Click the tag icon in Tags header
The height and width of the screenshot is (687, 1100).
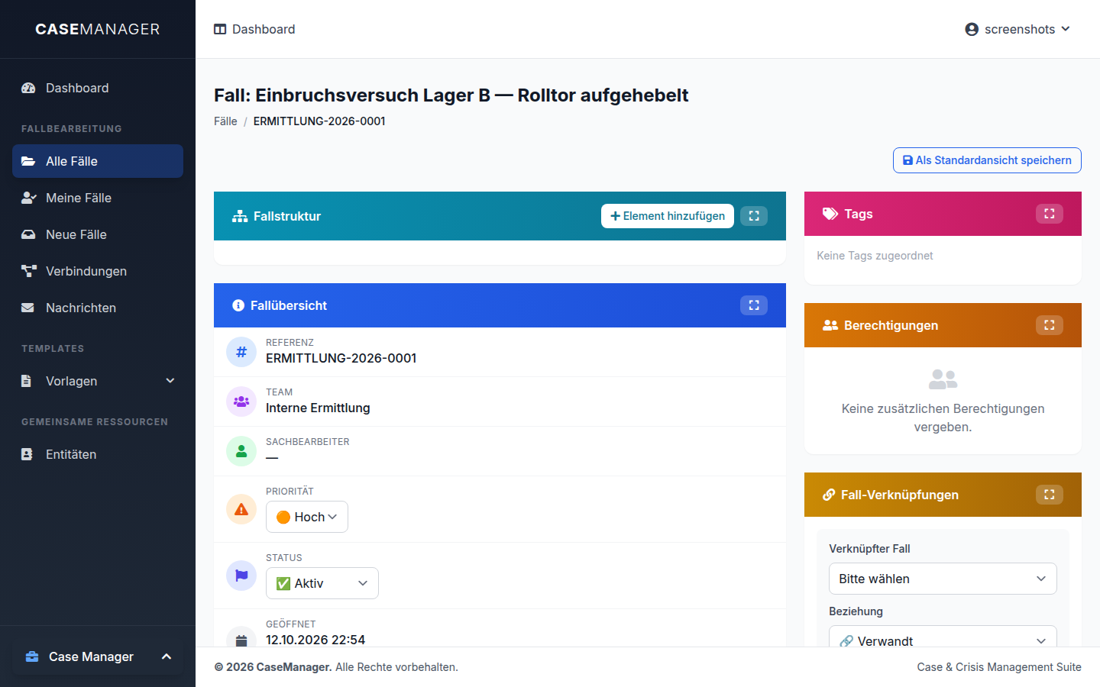[830, 214]
